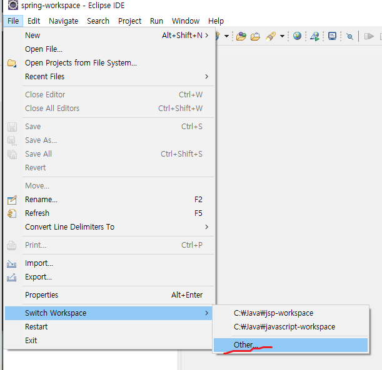382x370 pixels.
Task: Choose Recent Files entry
Action: pos(109,77)
